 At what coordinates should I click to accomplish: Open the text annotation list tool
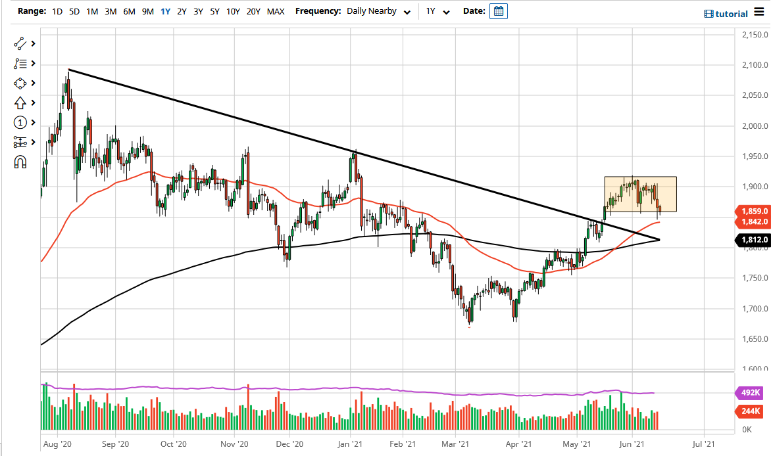20,63
